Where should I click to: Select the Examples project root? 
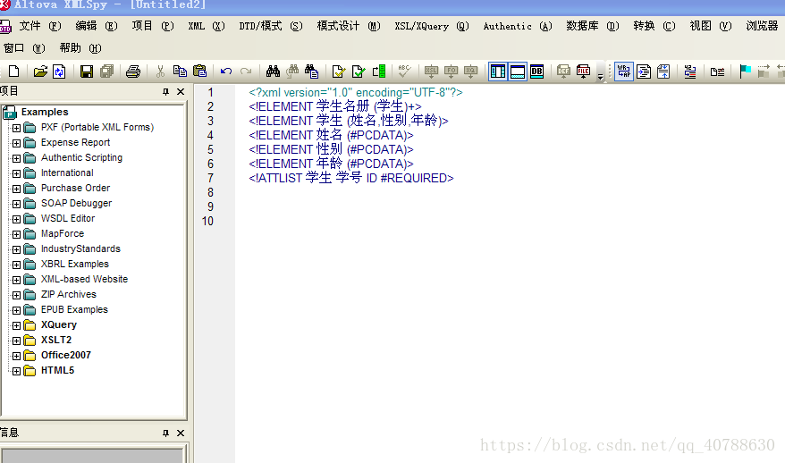45,112
